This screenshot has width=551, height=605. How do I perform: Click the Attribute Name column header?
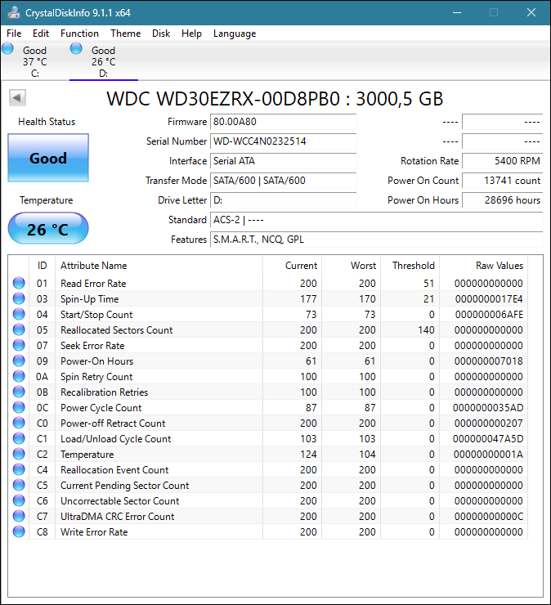(x=159, y=266)
